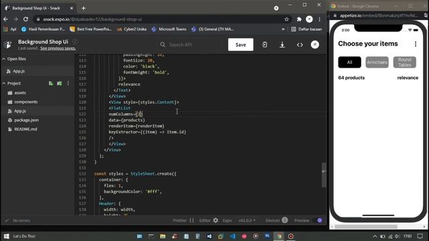
Task: Click the Expo Snack logo
Action: click(x=8, y=45)
